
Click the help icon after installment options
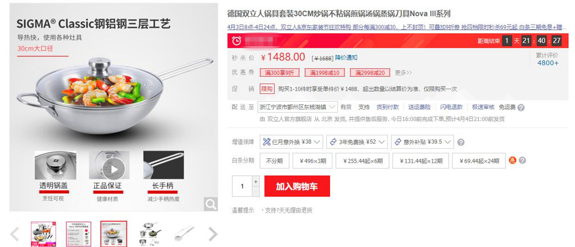tap(523, 161)
